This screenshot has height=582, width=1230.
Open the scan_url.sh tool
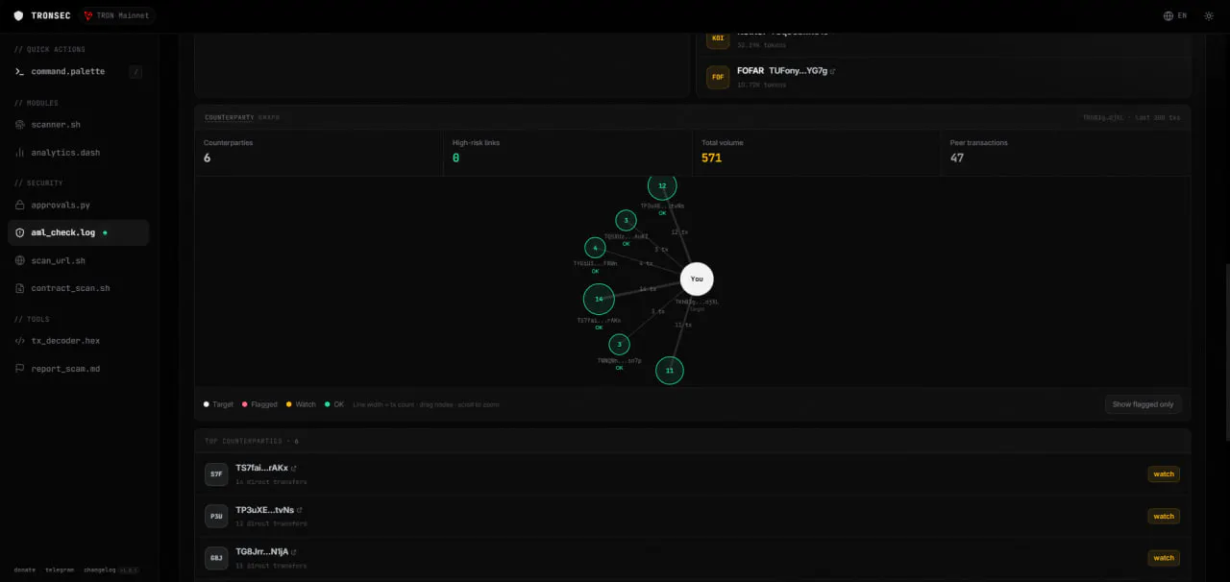click(x=78, y=260)
